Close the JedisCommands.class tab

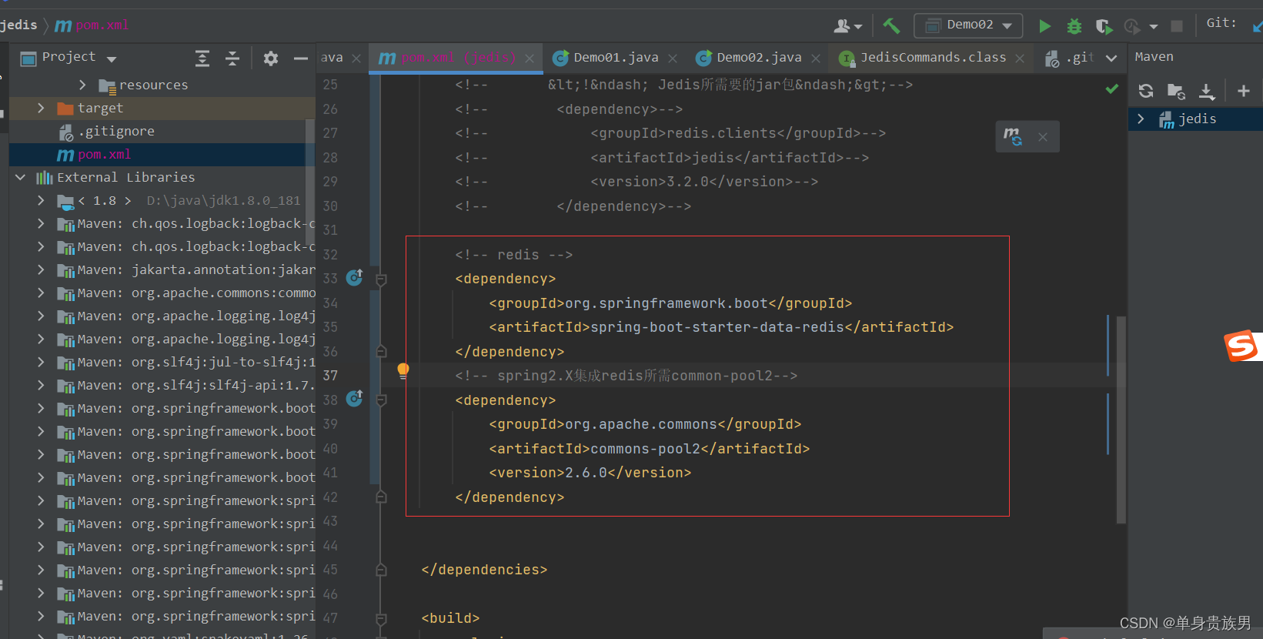click(x=1020, y=59)
